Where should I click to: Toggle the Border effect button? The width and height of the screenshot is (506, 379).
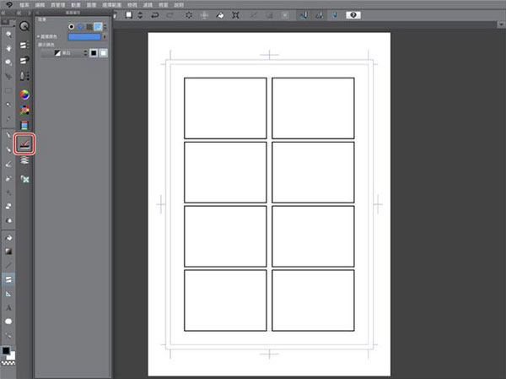(72, 27)
